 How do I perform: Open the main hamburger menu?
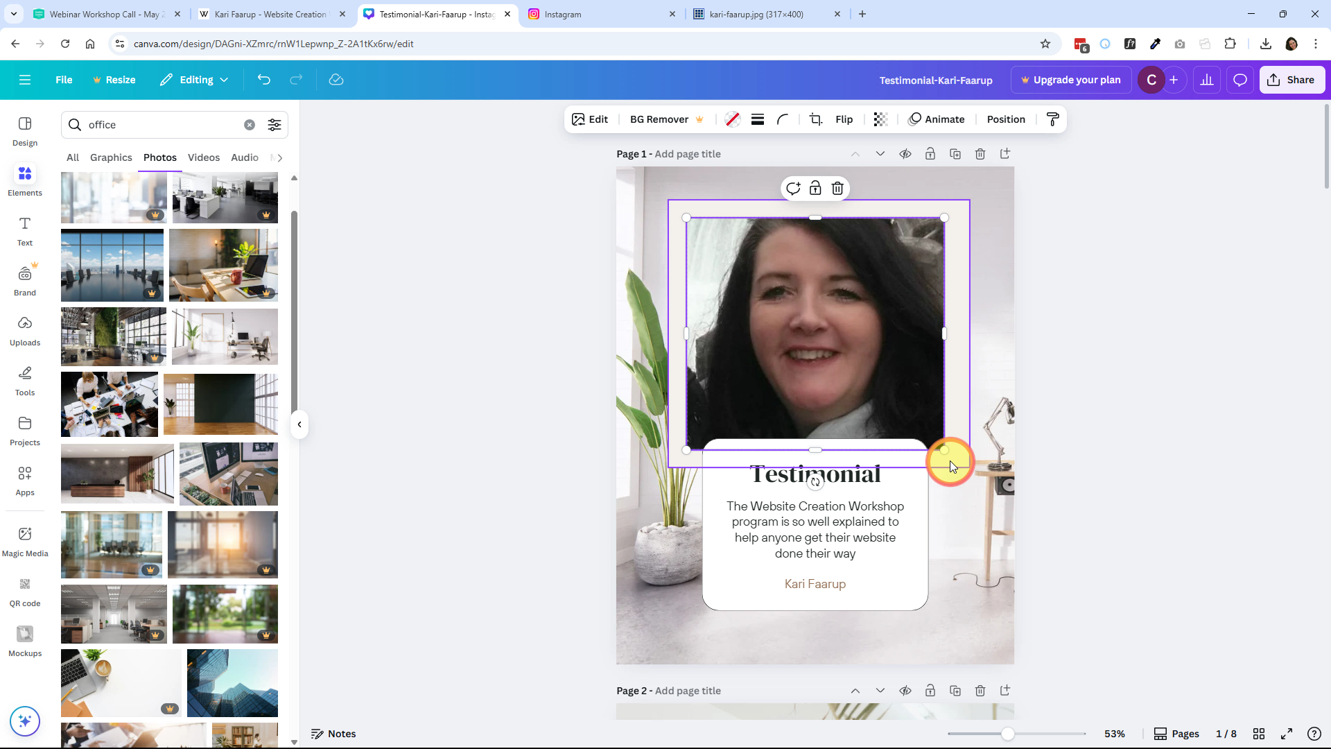25,80
